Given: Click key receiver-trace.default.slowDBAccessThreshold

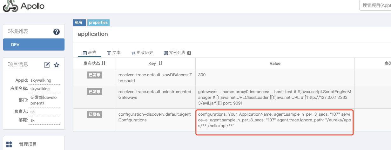Looking at the screenshot, I should 155,78.
